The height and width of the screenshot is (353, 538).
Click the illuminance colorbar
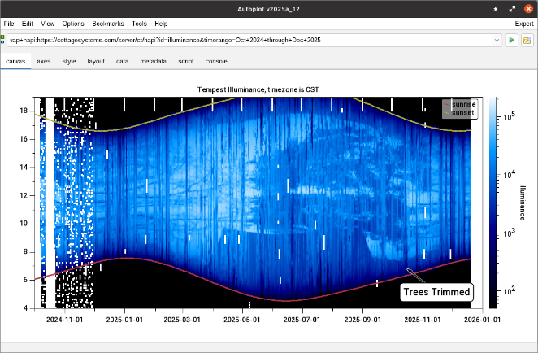coord(491,202)
